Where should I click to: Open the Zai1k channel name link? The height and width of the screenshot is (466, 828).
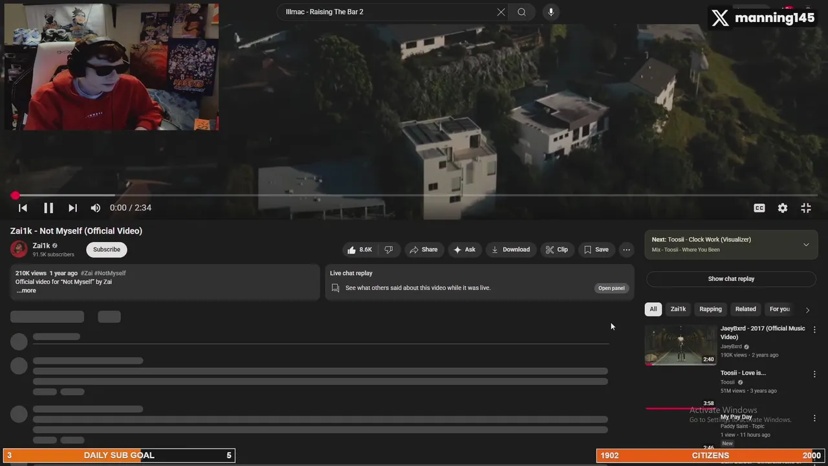pyautogui.click(x=41, y=246)
